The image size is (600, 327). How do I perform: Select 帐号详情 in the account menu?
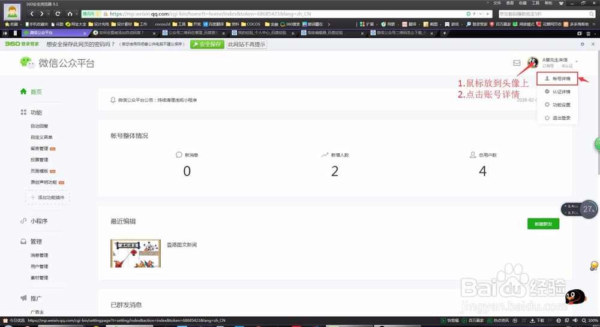(557, 78)
